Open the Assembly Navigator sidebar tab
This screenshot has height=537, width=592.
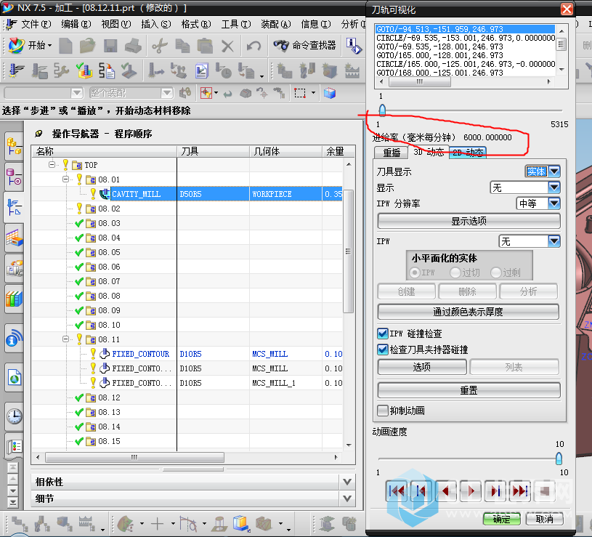(x=15, y=147)
